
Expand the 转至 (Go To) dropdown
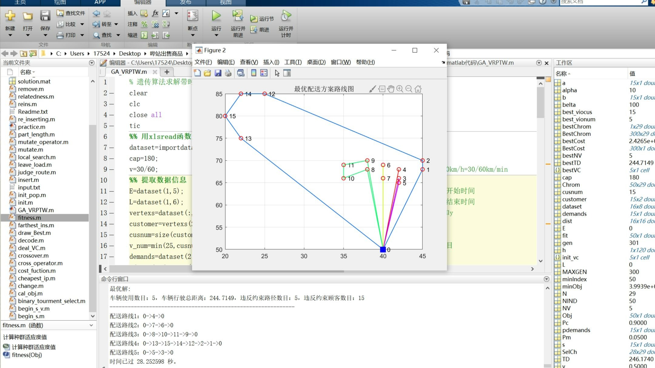click(x=116, y=24)
